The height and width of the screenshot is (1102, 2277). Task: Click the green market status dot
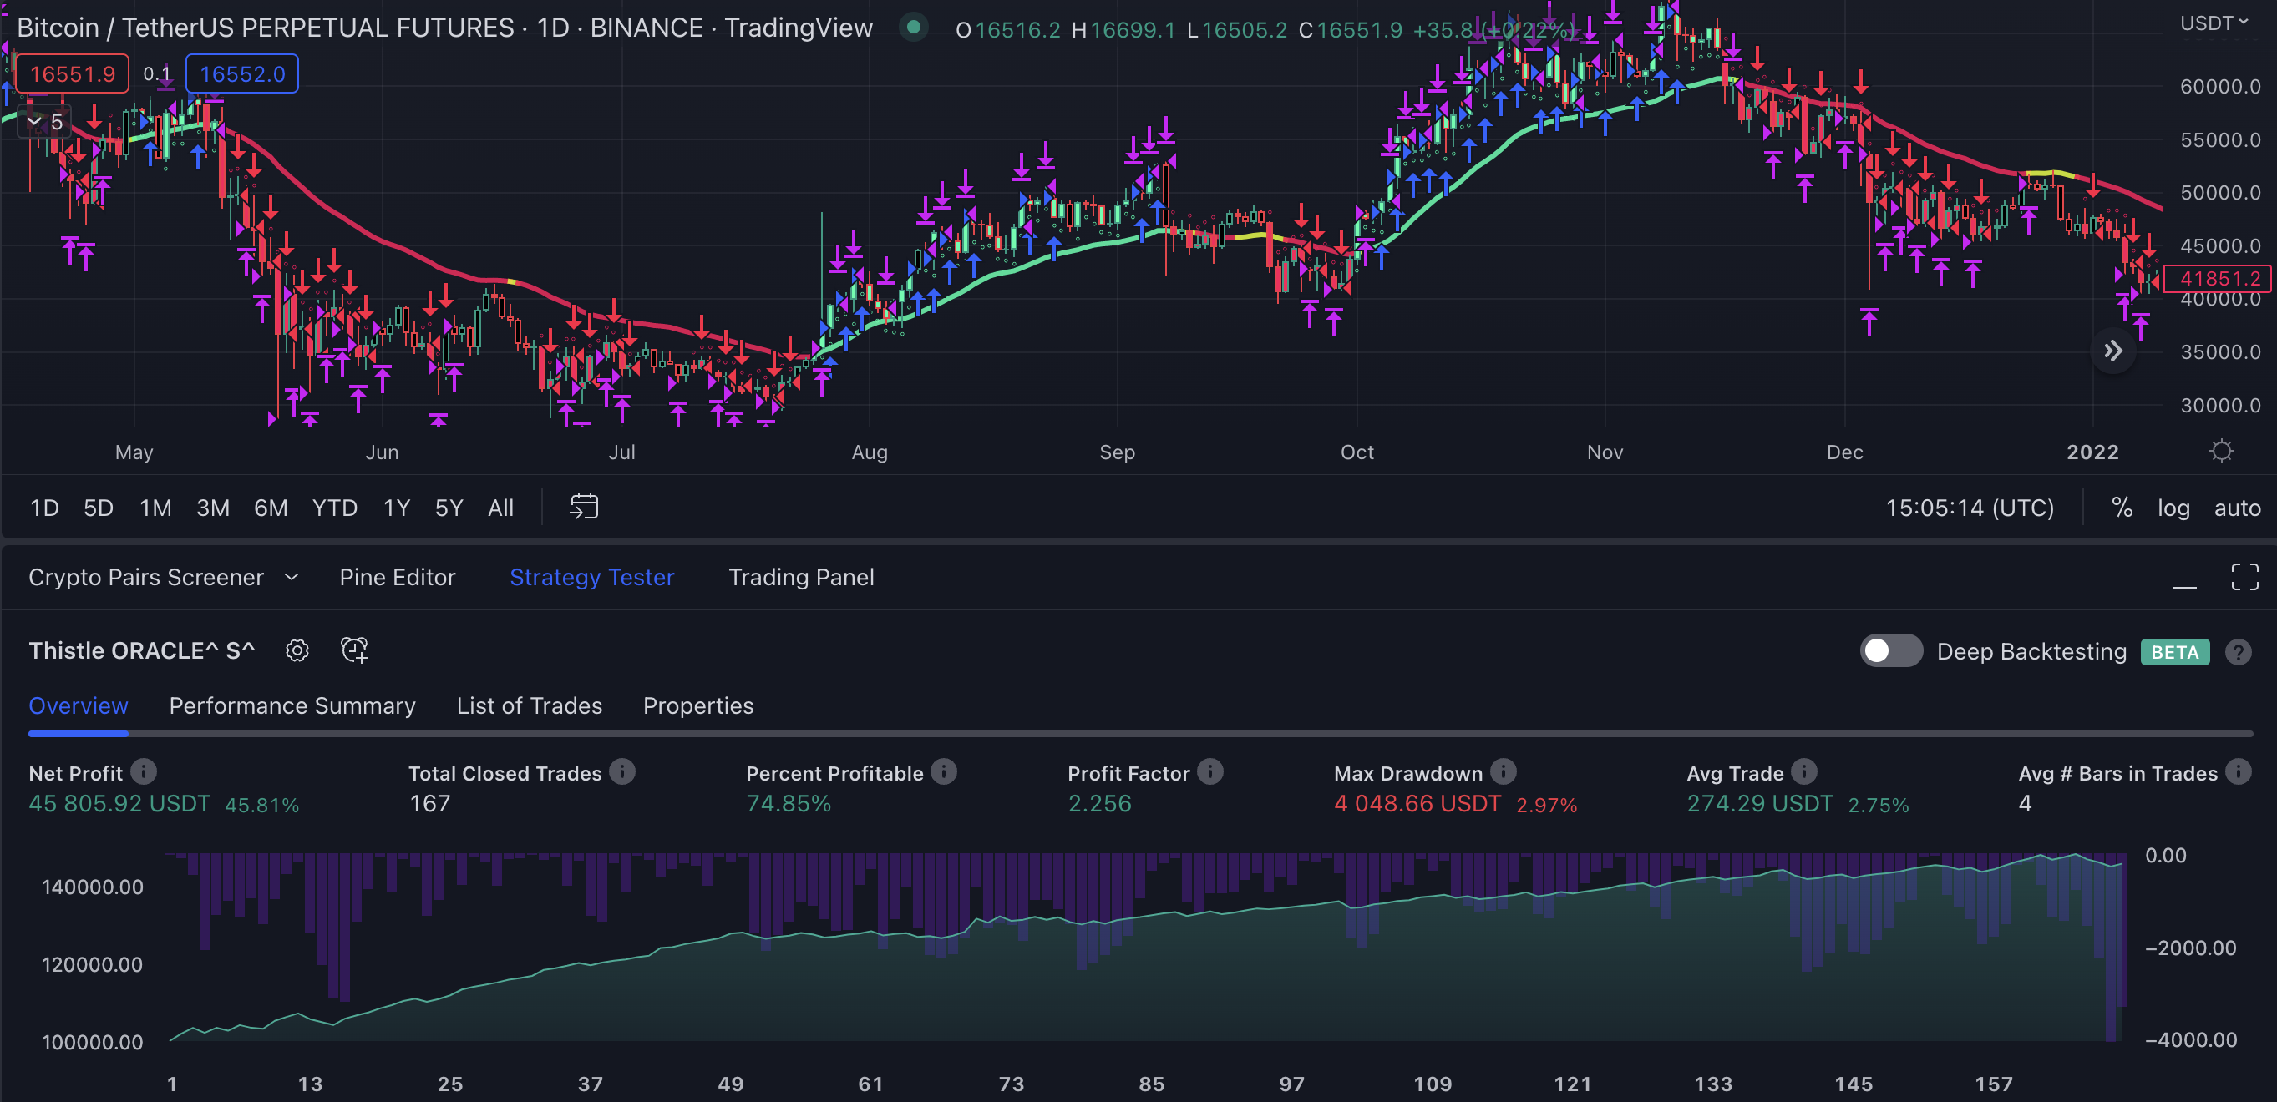[x=914, y=28]
